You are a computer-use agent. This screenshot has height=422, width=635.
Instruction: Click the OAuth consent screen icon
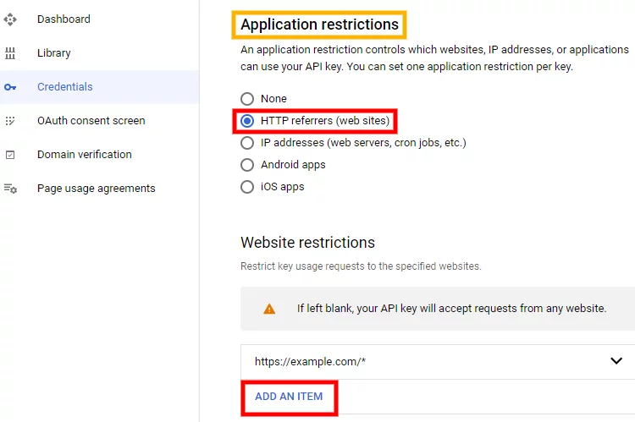pyautogui.click(x=10, y=121)
